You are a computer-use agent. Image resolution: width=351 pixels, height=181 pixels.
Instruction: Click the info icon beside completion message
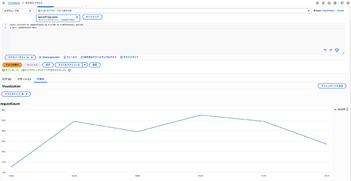(69, 70)
